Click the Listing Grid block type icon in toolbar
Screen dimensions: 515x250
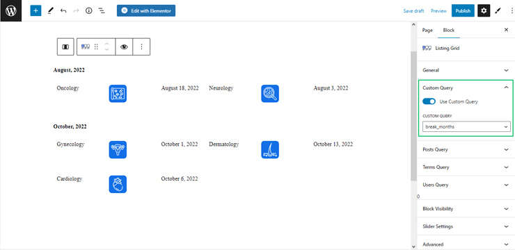coord(86,47)
